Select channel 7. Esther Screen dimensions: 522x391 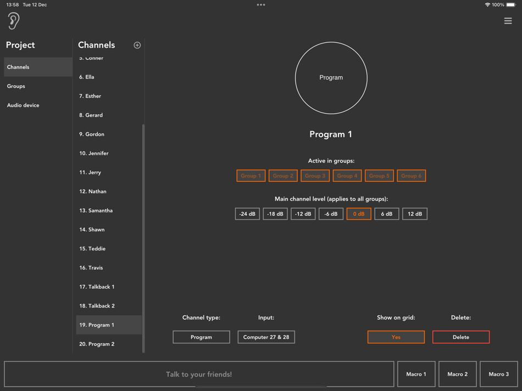point(109,96)
